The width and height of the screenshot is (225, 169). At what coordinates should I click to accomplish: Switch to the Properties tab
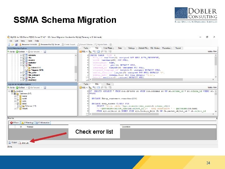[x=166, y=48]
